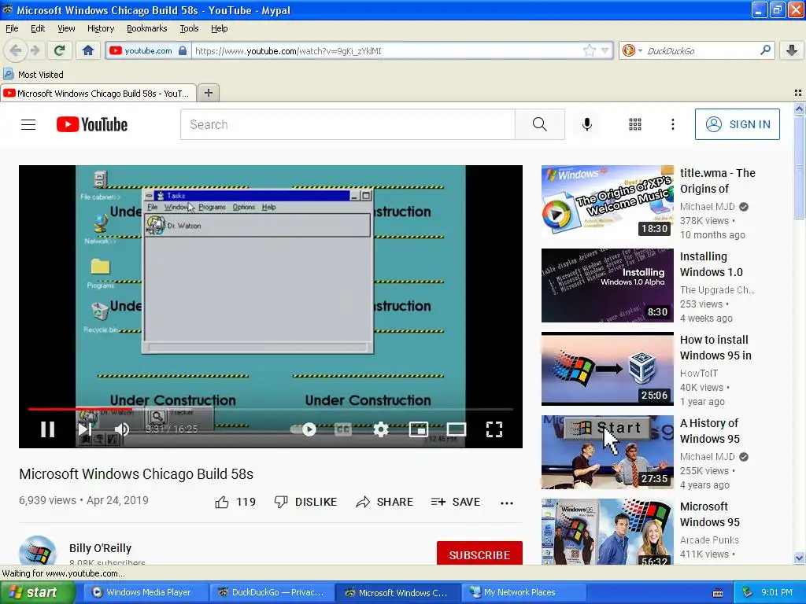Viewport: 806px width, 604px height.
Task: Open the View menu
Action: point(66,28)
